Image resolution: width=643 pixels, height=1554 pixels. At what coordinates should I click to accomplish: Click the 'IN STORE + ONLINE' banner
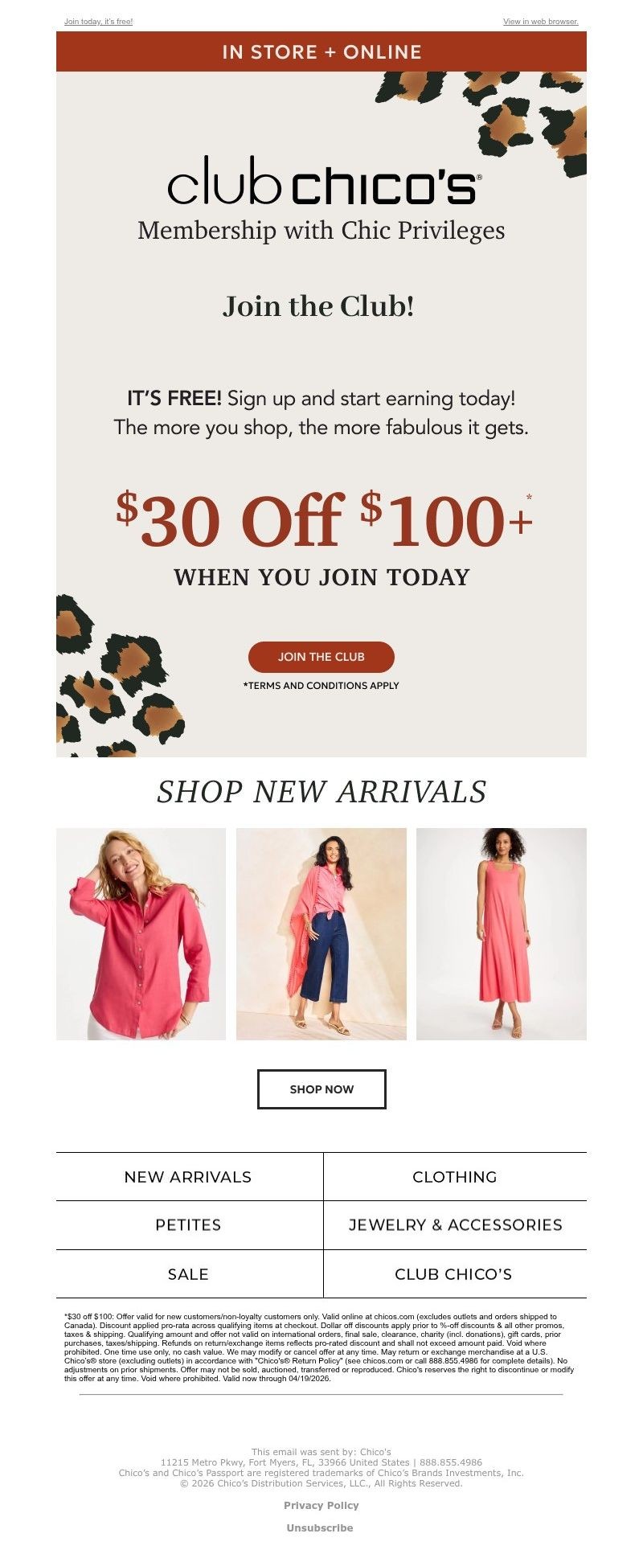pyautogui.click(x=321, y=51)
